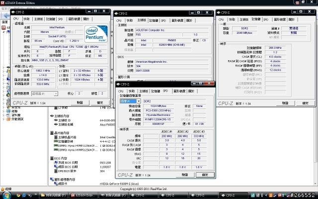Open the memory slot selector dropdown in SPD window
318x199 pixels.
[139, 101]
